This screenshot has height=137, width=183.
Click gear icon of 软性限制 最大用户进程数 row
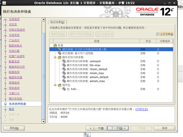pyautogui.click(x=60, y=53)
